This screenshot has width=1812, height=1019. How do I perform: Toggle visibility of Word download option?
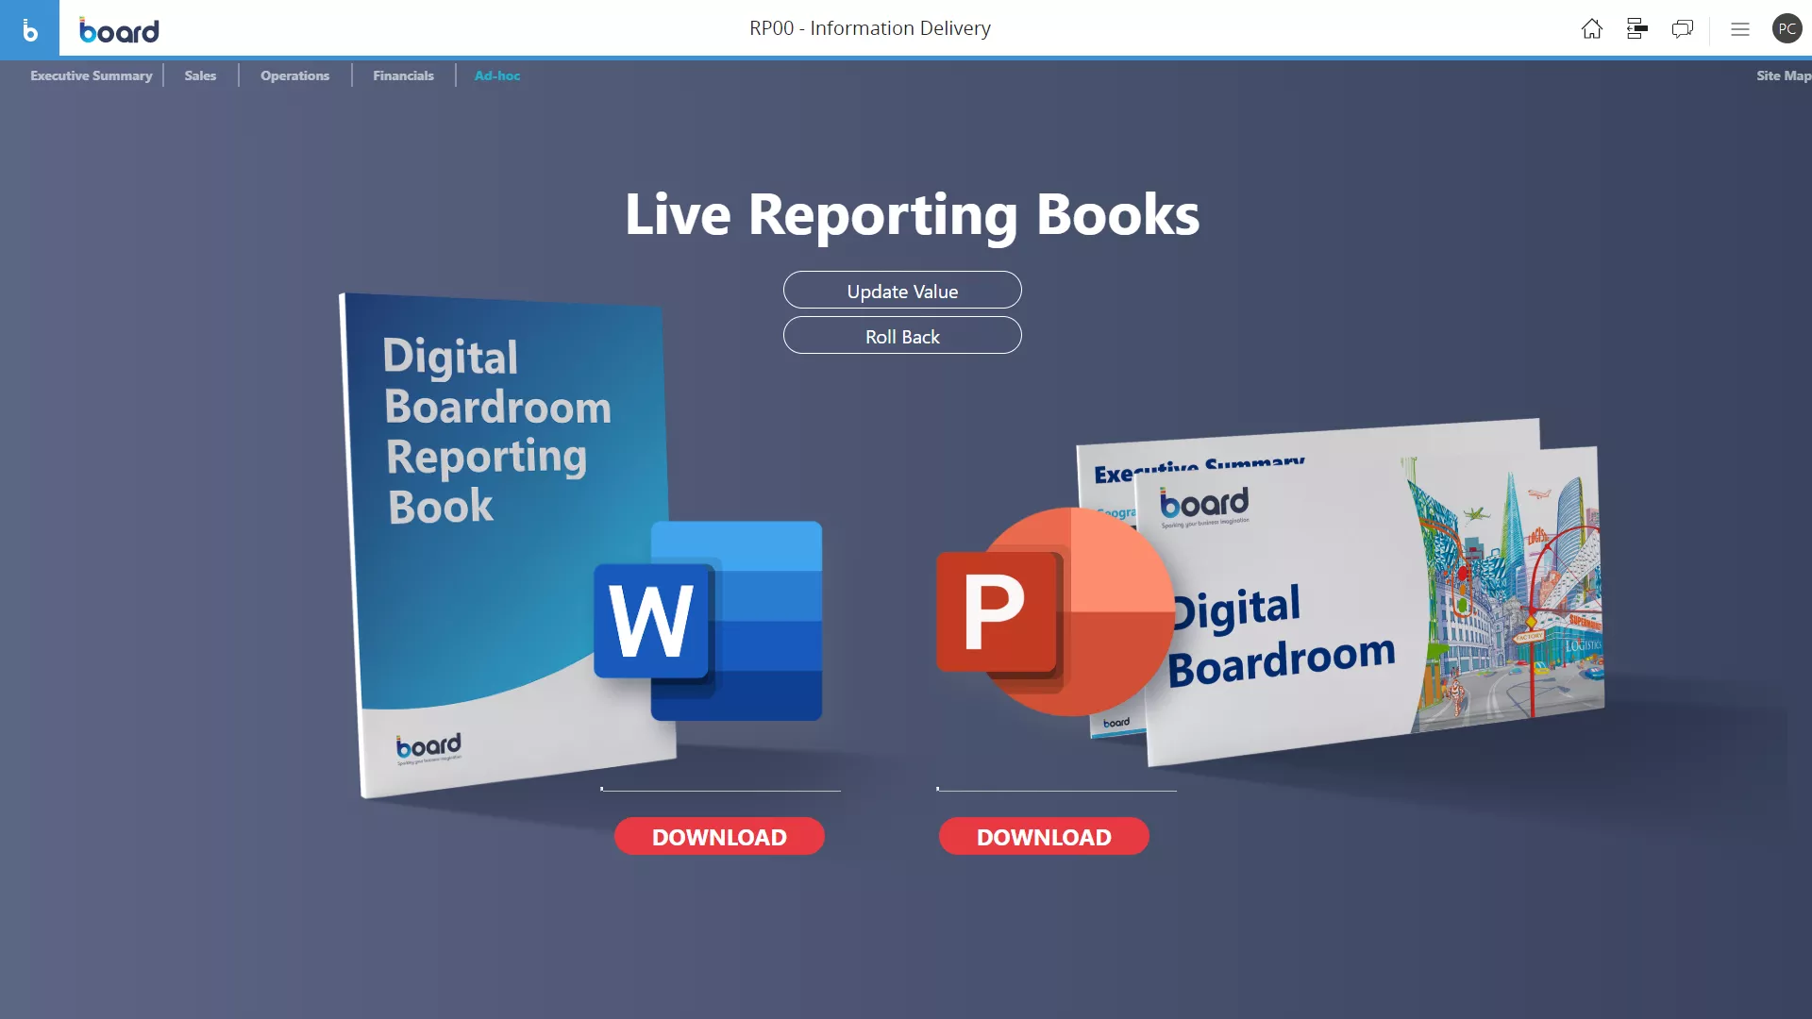click(602, 788)
